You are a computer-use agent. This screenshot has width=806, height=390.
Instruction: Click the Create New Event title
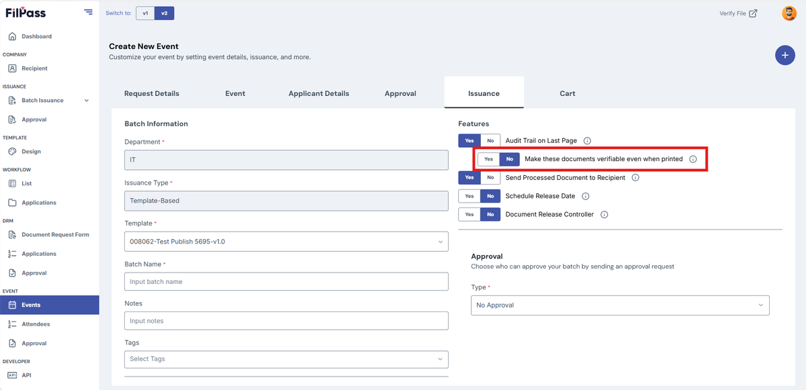144,46
